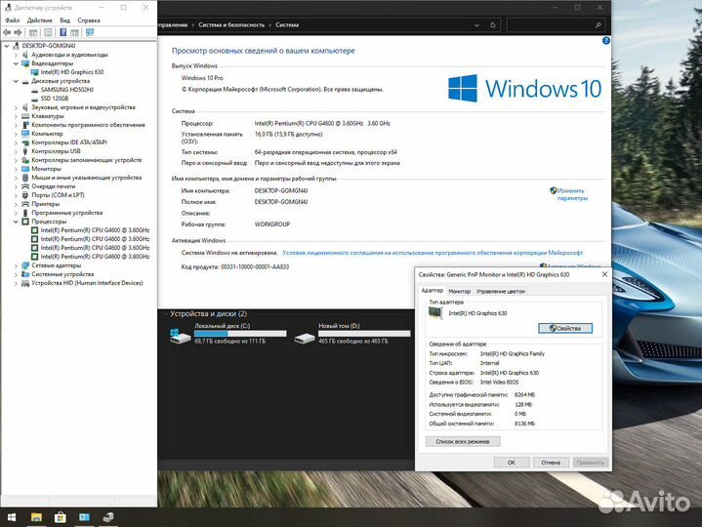The image size is (702, 527).
Task: Click the Мыши и иные указывающие устройства icon
Action: click(x=25, y=178)
